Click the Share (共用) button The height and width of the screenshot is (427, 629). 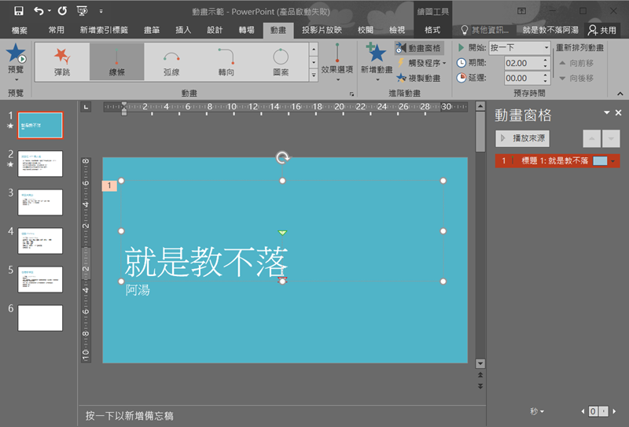tap(602, 30)
